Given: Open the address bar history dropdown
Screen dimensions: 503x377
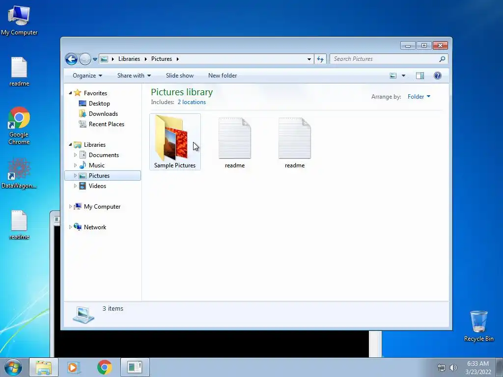Looking at the screenshot, I should 309,59.
